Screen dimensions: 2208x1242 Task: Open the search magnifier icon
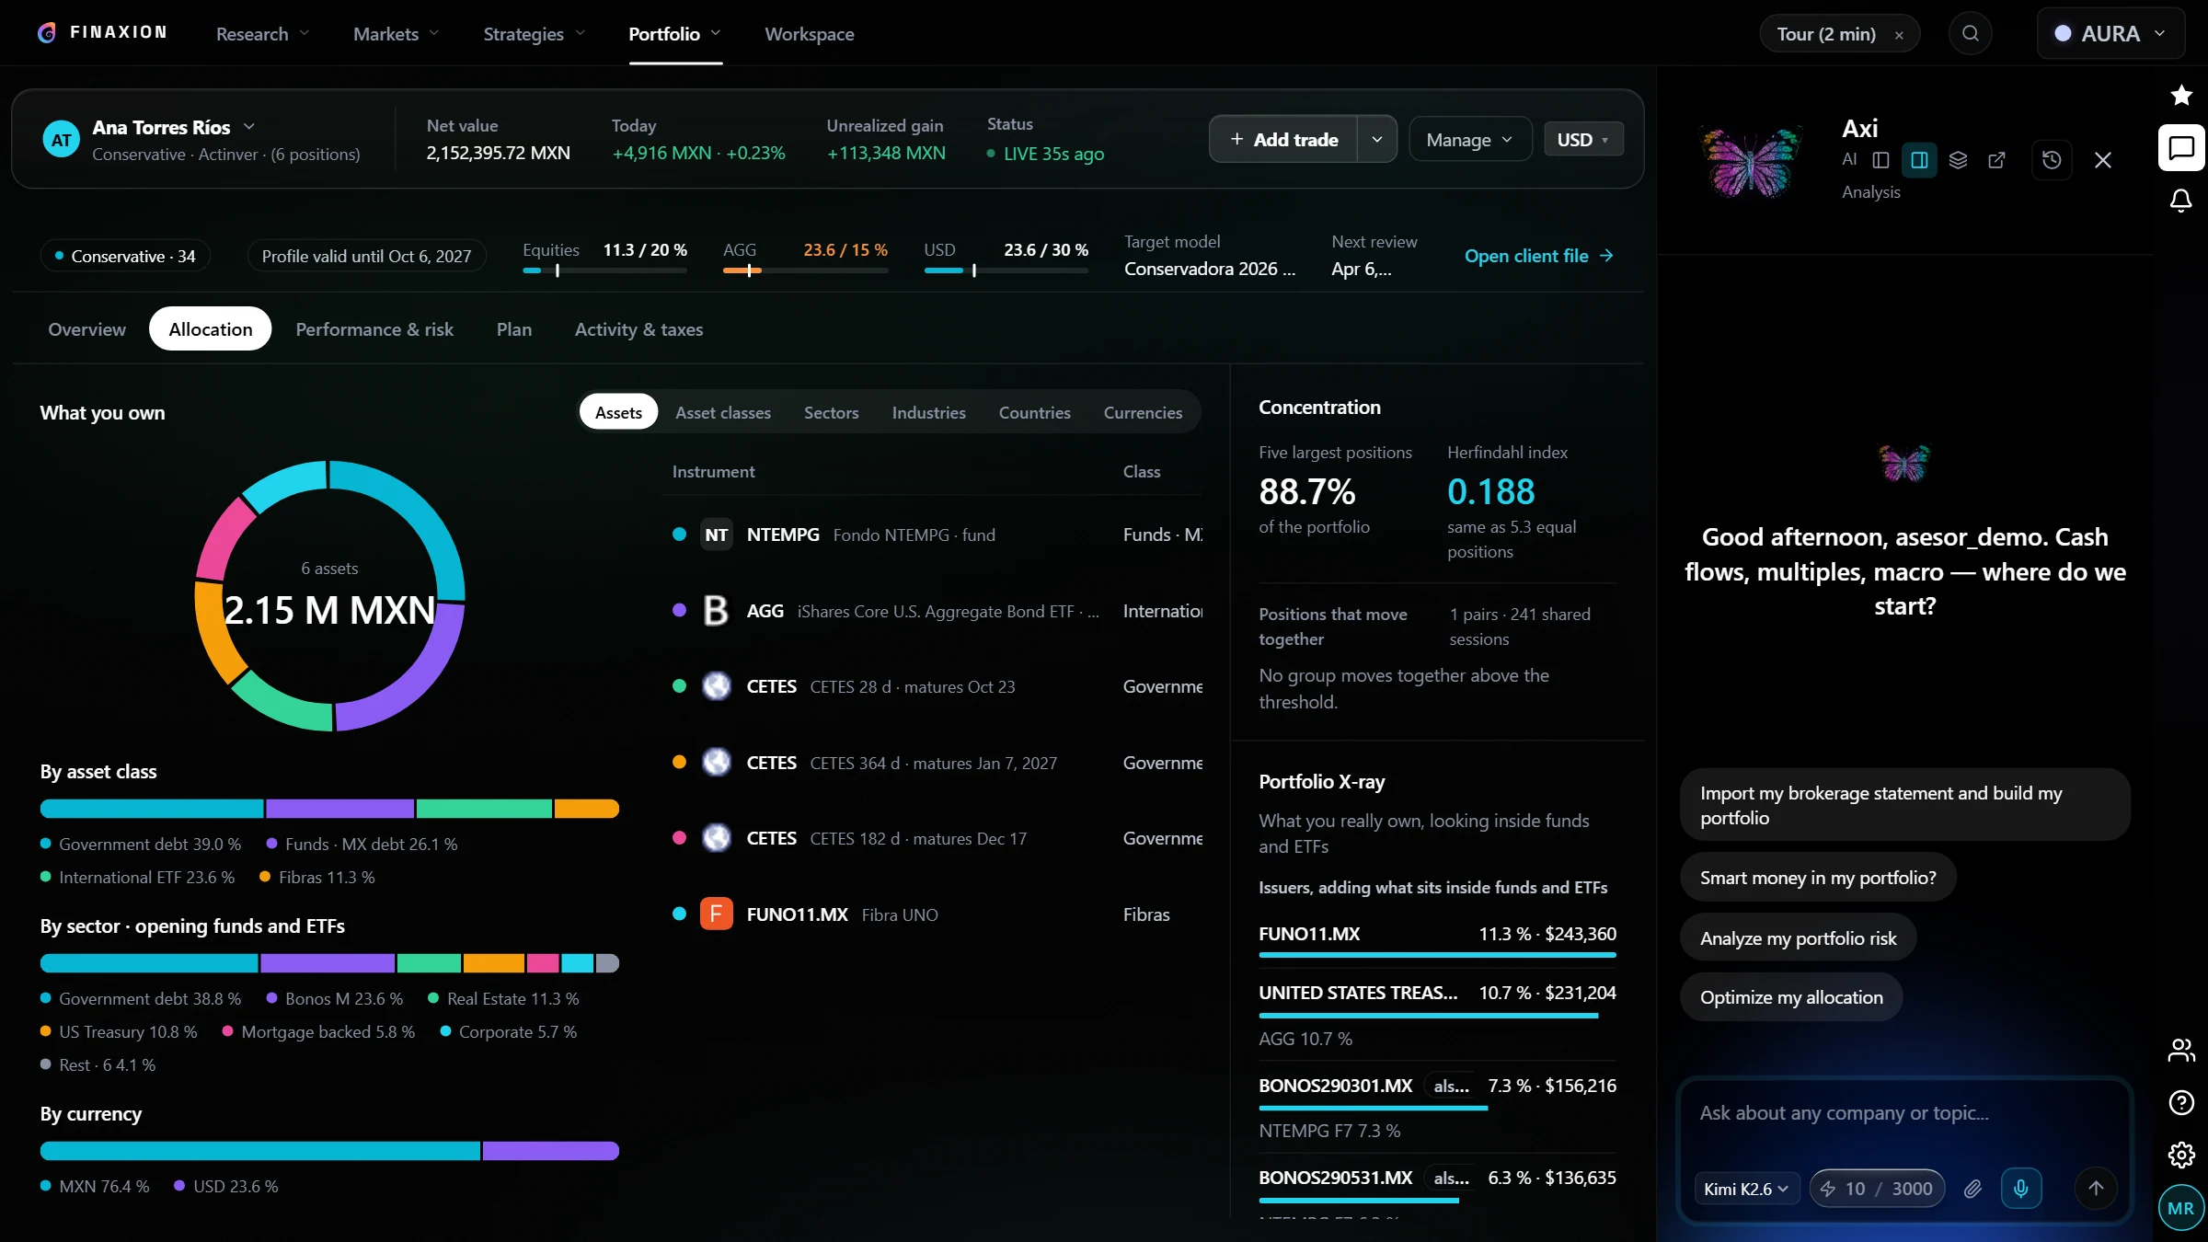[x=1970, y=34]
